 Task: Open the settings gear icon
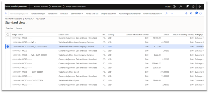coord(199,6)
